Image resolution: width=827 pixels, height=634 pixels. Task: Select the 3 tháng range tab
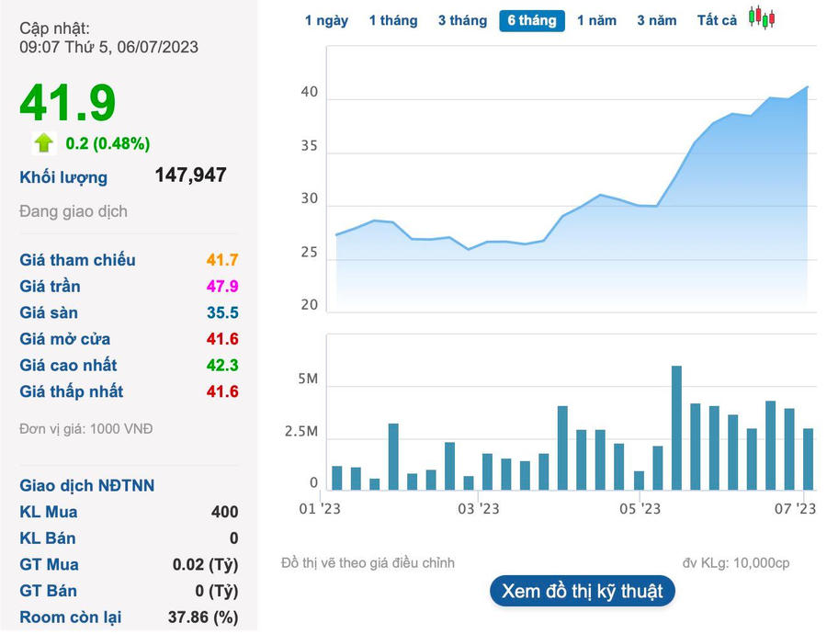[x=462, y=20]
